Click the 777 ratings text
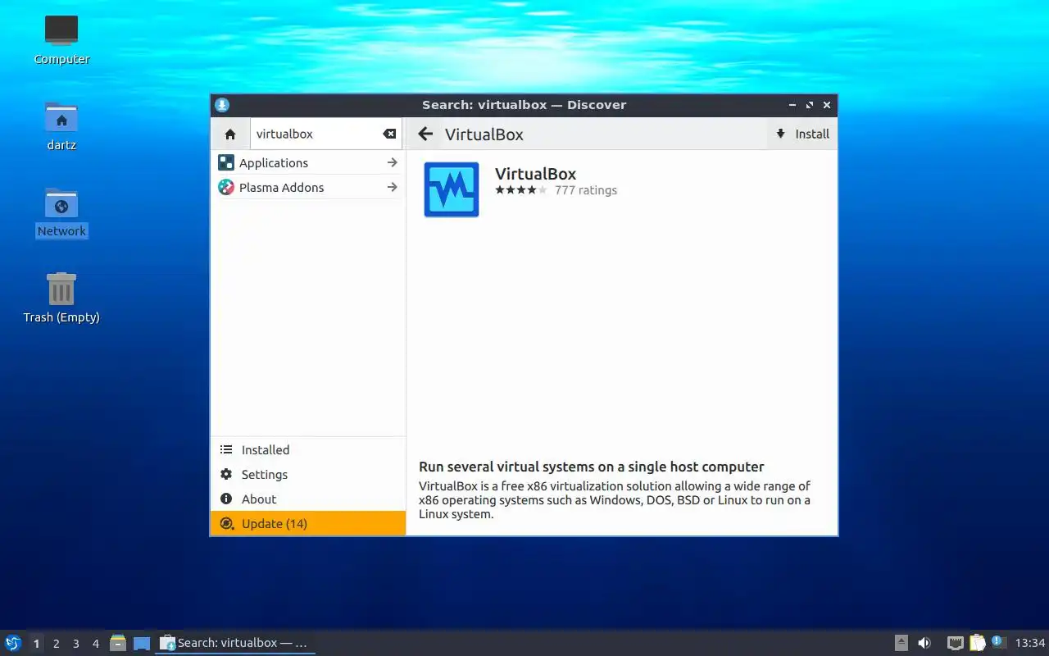 (586, 190)
